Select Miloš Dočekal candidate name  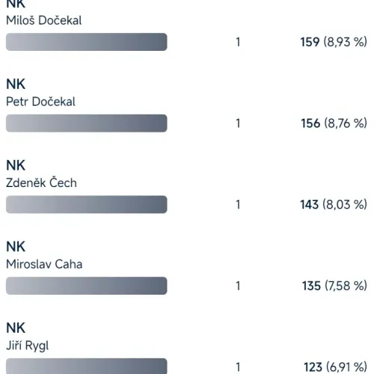click(x=44, y=20)
